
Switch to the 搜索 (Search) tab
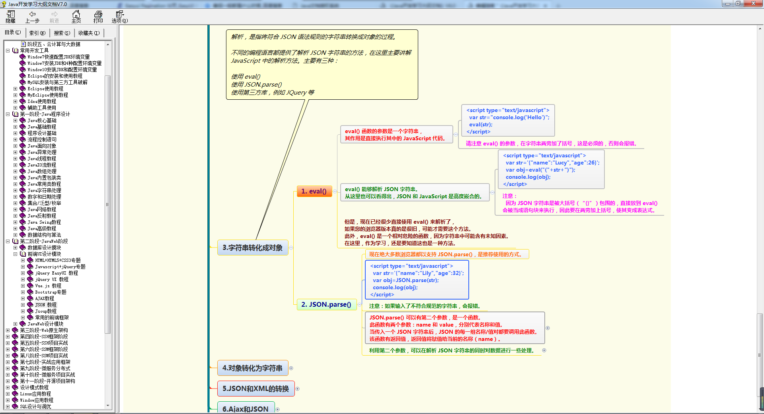click(62, 33)
